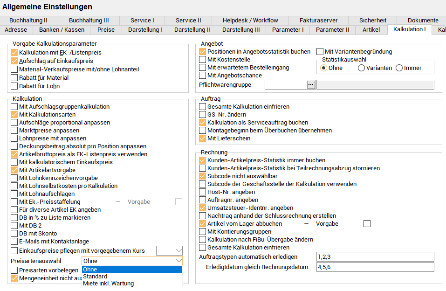This screenshot has height=291, width=446.
Task: Expand the Preisartenauswahl dropdown arrow
Action: (x=178, y=261)
